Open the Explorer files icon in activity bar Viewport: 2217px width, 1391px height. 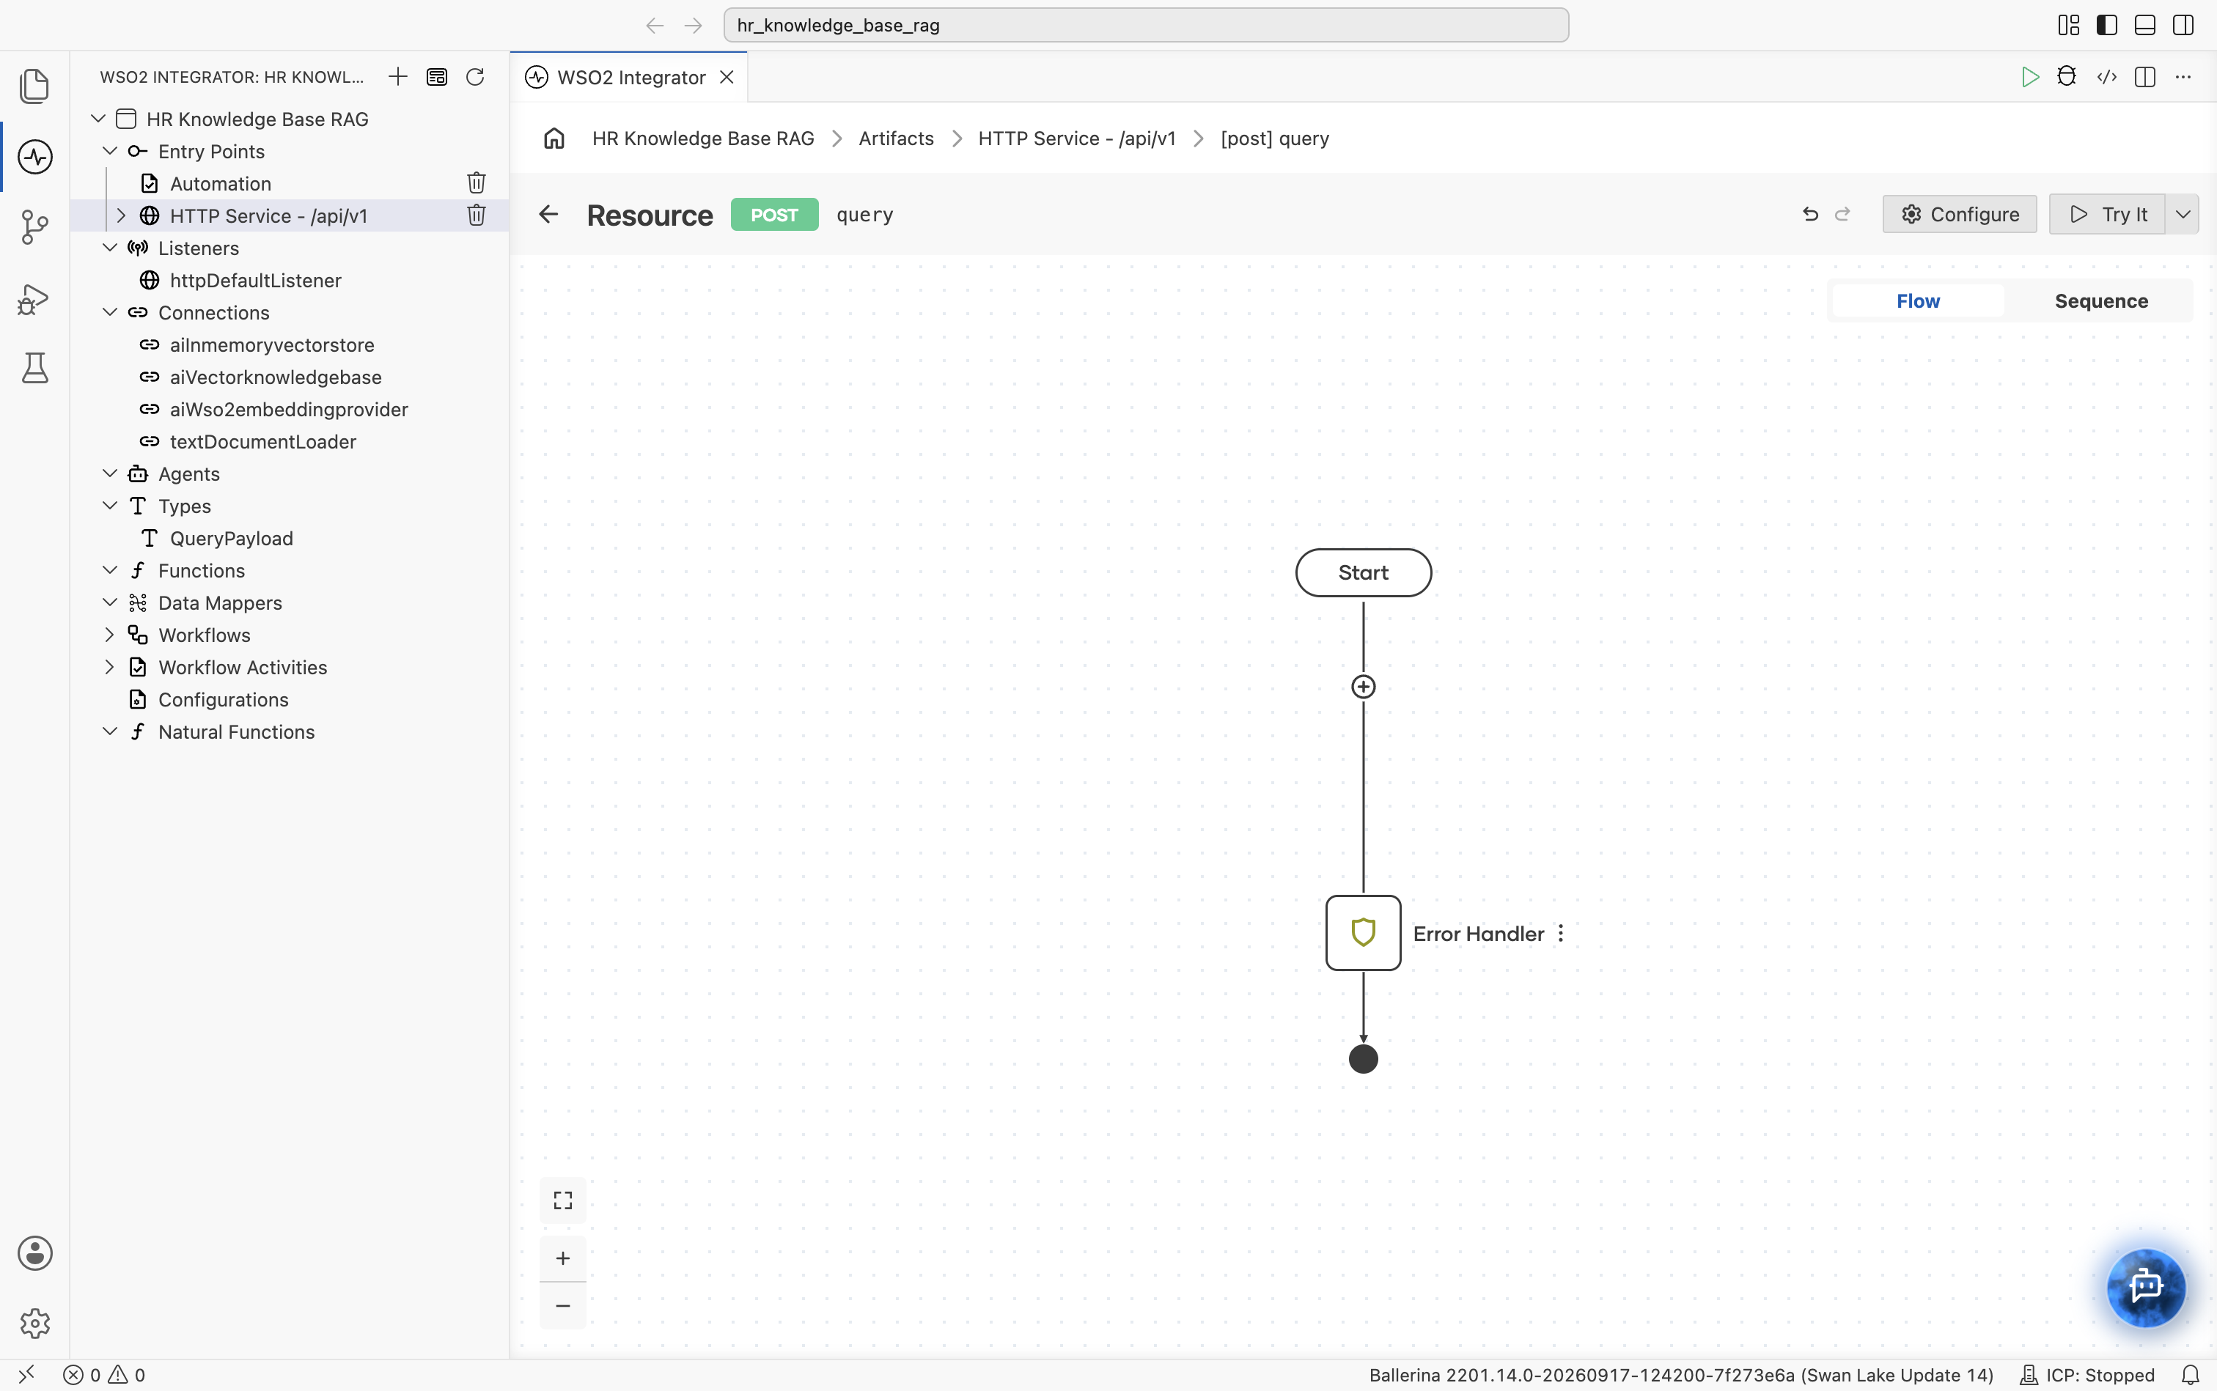point(35,86)
